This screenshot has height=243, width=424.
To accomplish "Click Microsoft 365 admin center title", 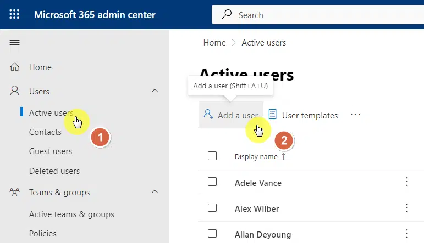I will 95,15.
